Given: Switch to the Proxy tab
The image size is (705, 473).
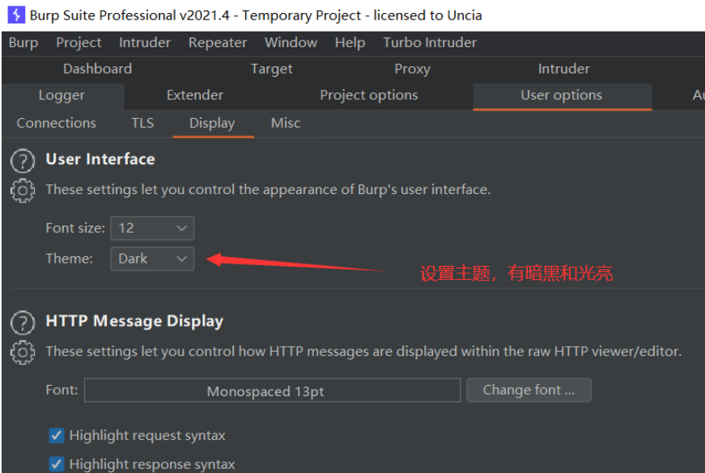Looking at the screenshot, I should pos(412,69).
